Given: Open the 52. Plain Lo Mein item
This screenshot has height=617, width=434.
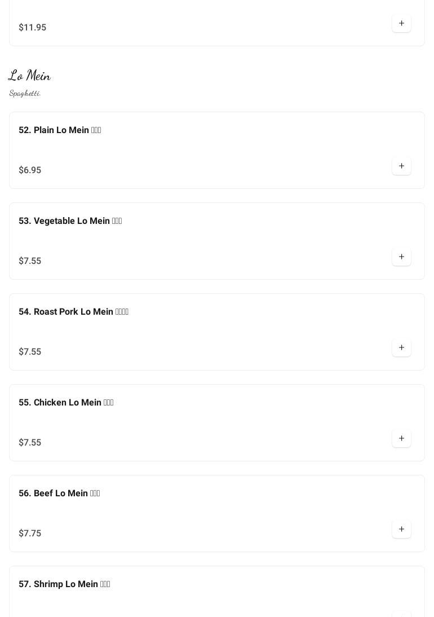Looking at the screenshot, I should click(x=60, y=130).
